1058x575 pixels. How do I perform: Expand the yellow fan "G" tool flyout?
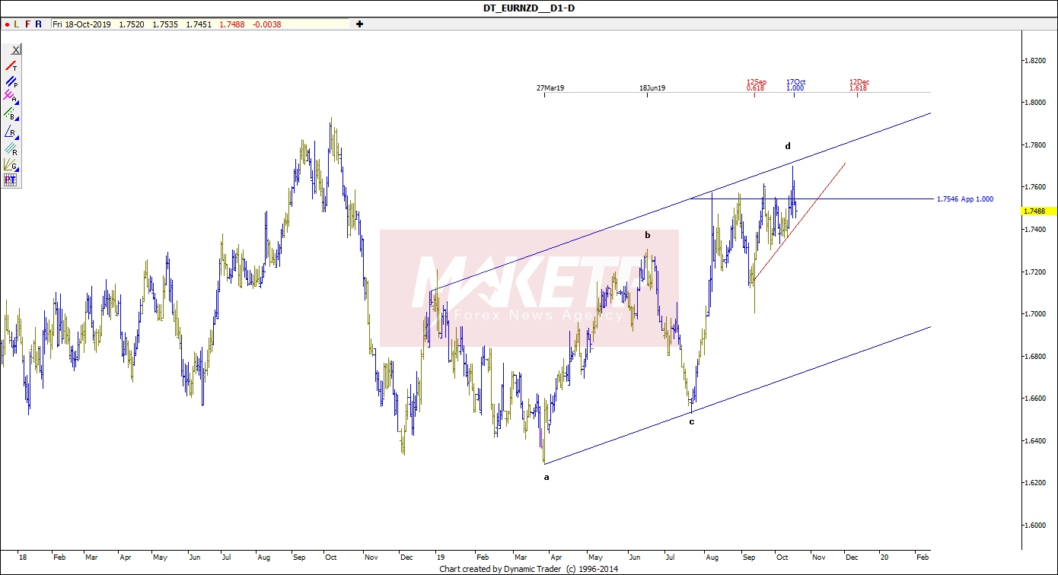11,164
